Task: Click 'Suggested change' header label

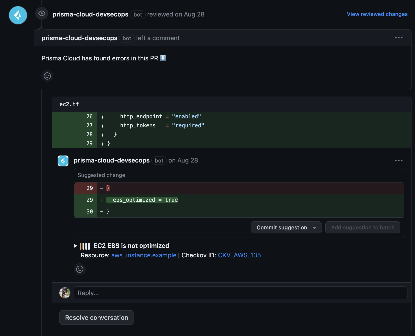Action: point(101,175)
